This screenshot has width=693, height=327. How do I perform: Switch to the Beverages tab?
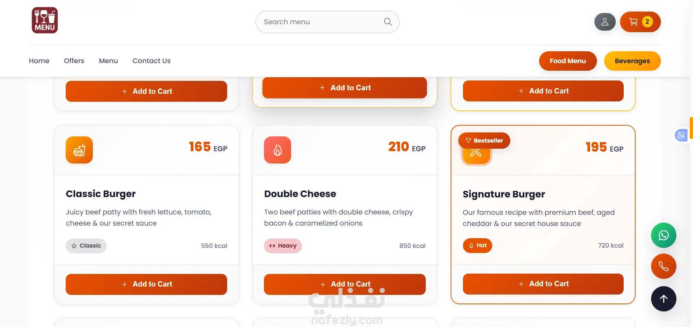click(632, 61)
